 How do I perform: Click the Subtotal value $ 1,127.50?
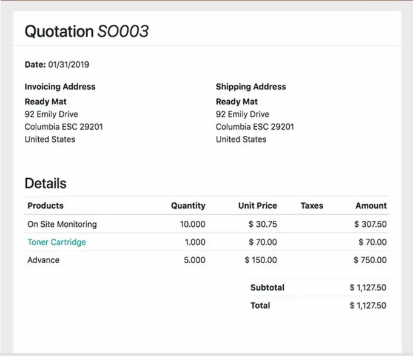coord(368,287)
